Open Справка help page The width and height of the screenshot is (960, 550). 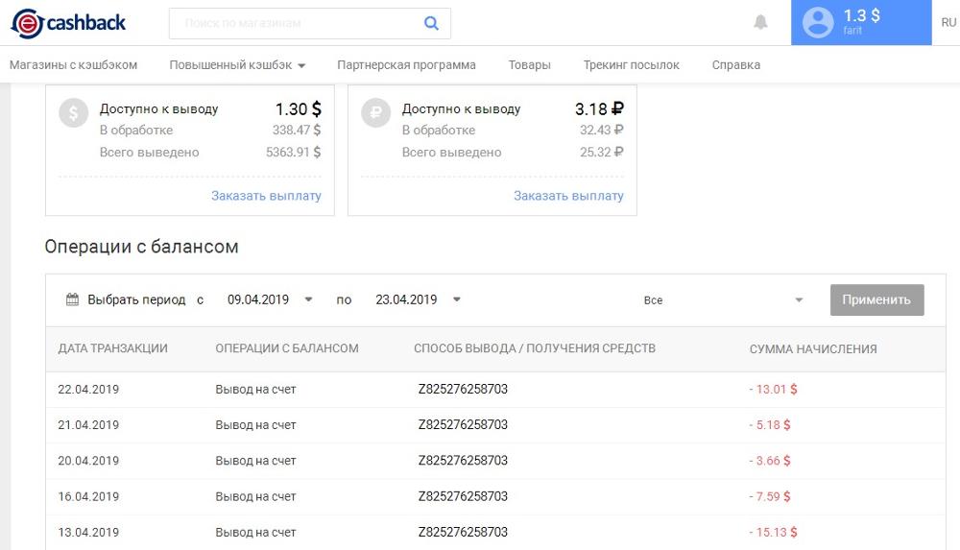[736, 65]
